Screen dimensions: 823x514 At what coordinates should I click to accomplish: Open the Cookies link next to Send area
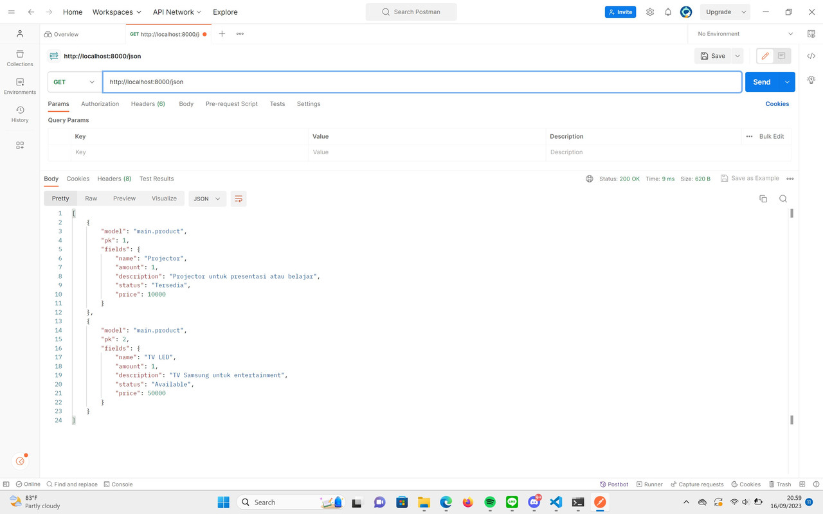pyautogui.click(x=777, y=104)
